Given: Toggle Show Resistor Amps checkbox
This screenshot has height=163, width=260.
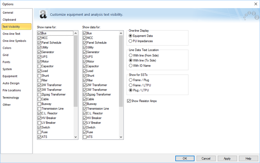Looking at the screenshot, I should [x=129, y=101].
